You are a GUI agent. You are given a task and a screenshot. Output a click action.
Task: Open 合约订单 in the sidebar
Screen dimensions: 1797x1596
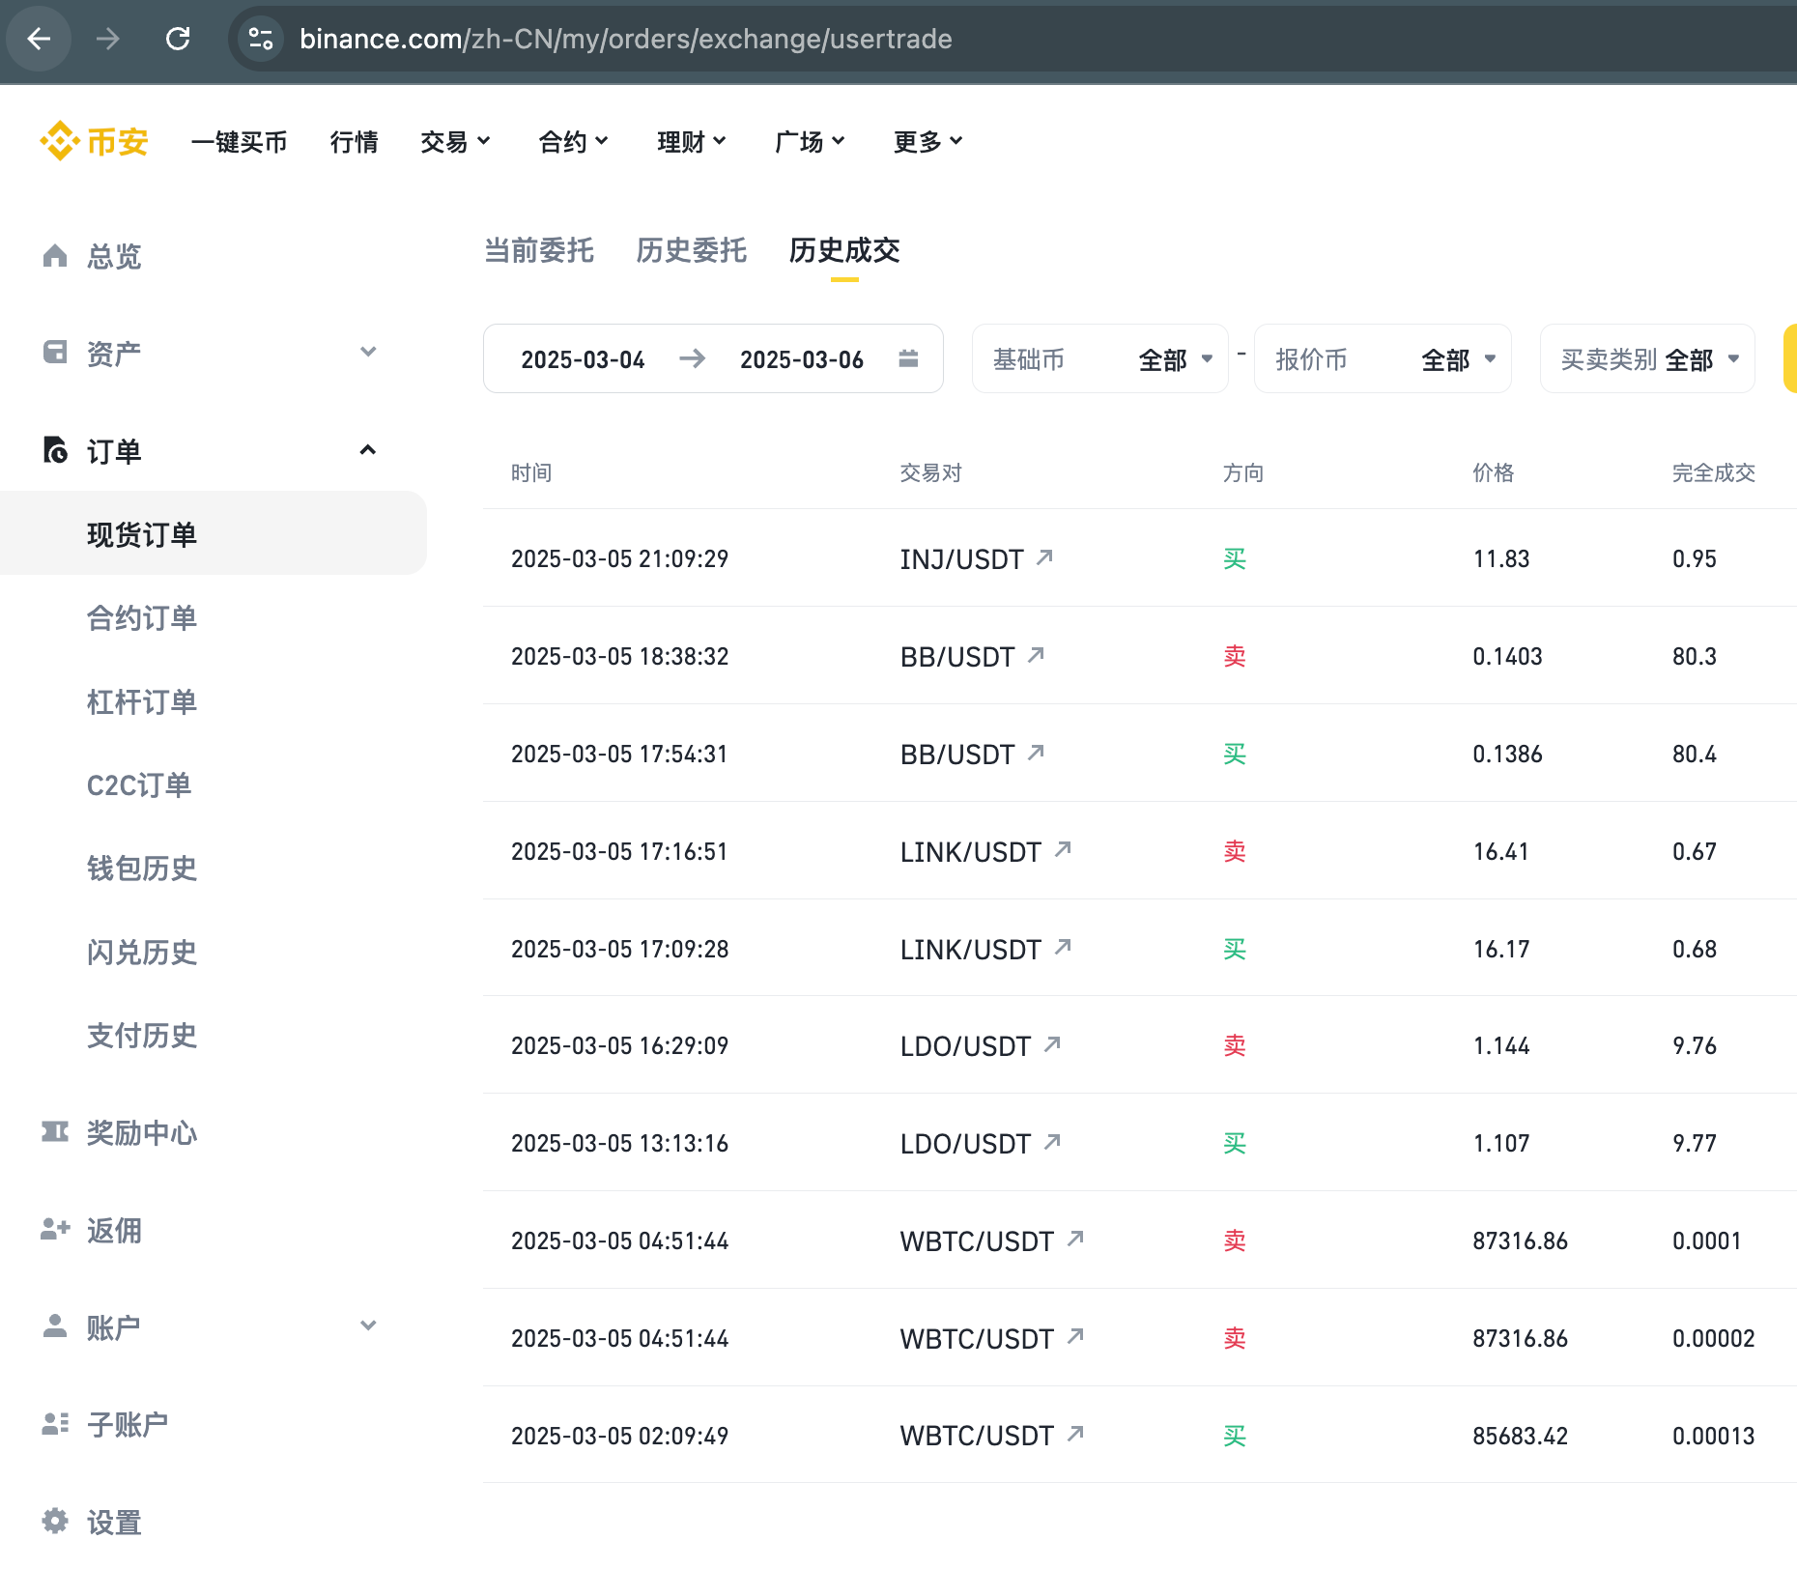(x=142, y=618)
